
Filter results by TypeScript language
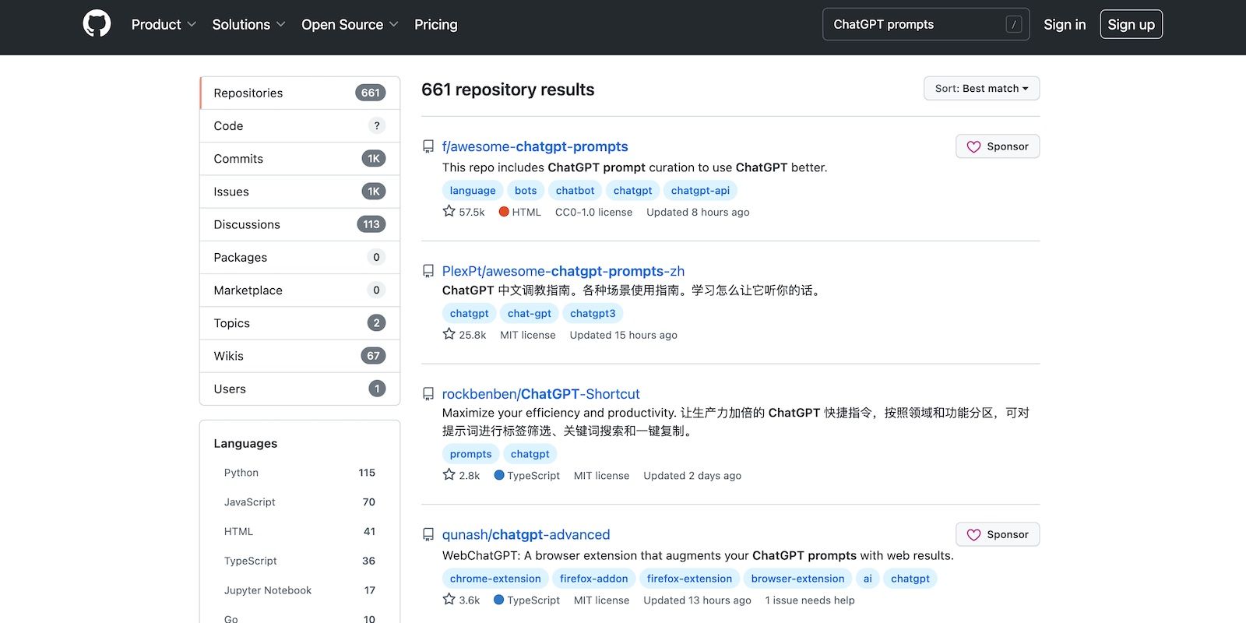tap(300, 561)
